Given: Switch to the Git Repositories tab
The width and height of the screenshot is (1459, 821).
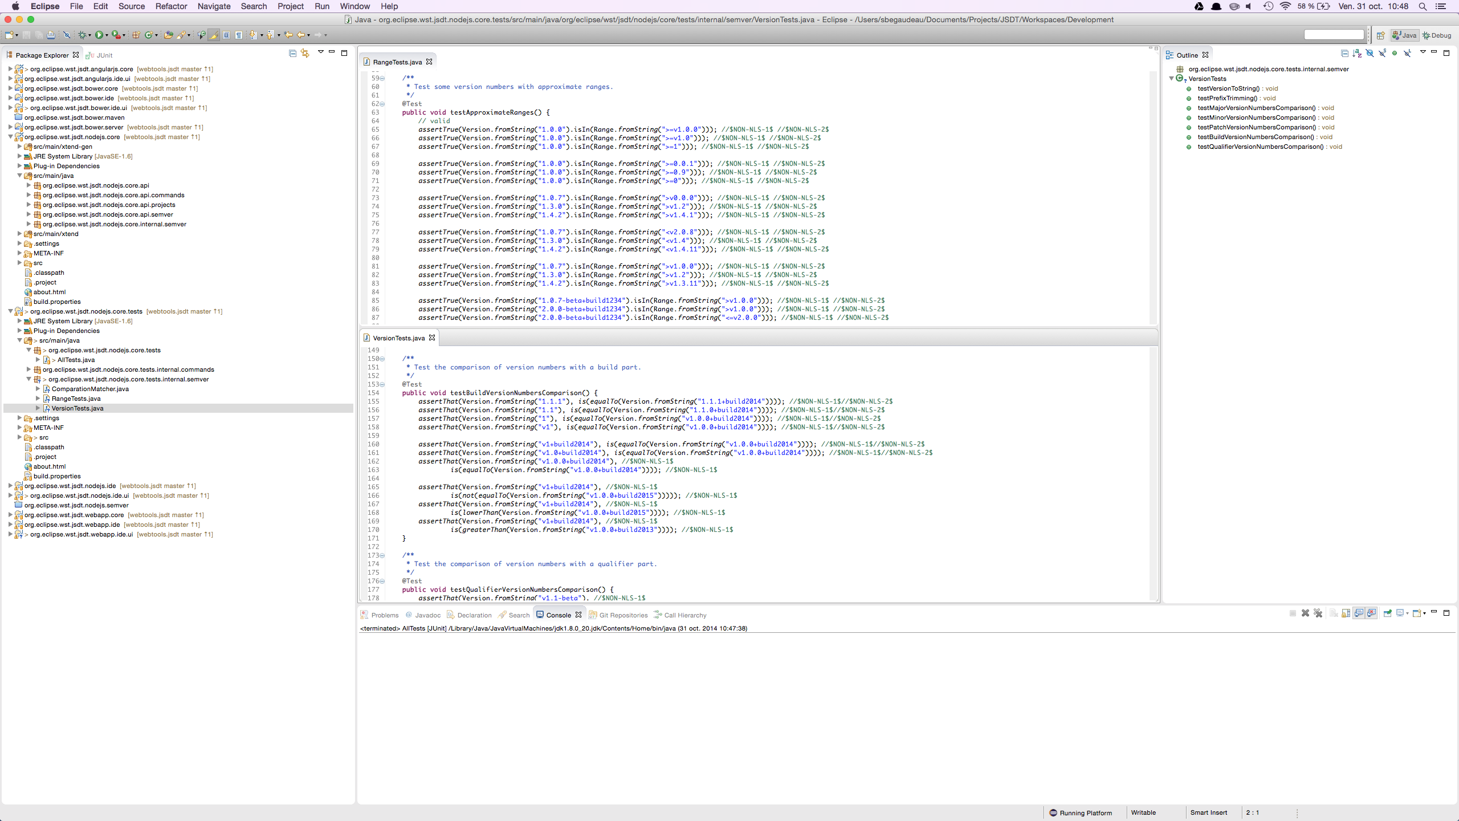Looking at the screenshot, I should click(x=622, y=615).
